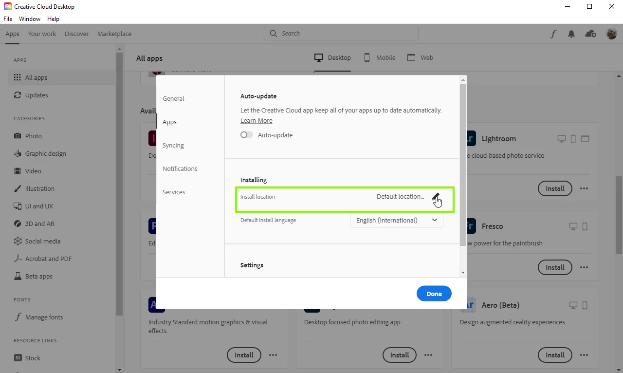Open more options for Aero (Beta)
The height and width of the screenshot is (373, 623).
[x=584, y=355]
